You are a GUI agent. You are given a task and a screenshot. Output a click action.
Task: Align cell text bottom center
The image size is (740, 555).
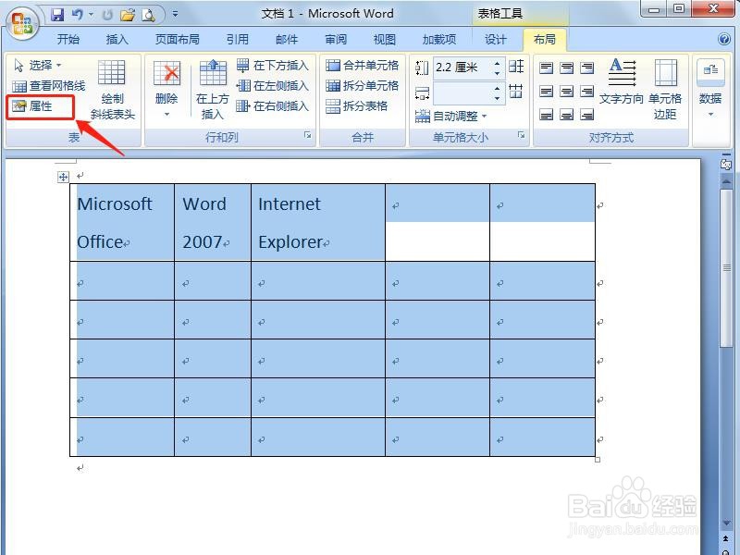(566, 114)
